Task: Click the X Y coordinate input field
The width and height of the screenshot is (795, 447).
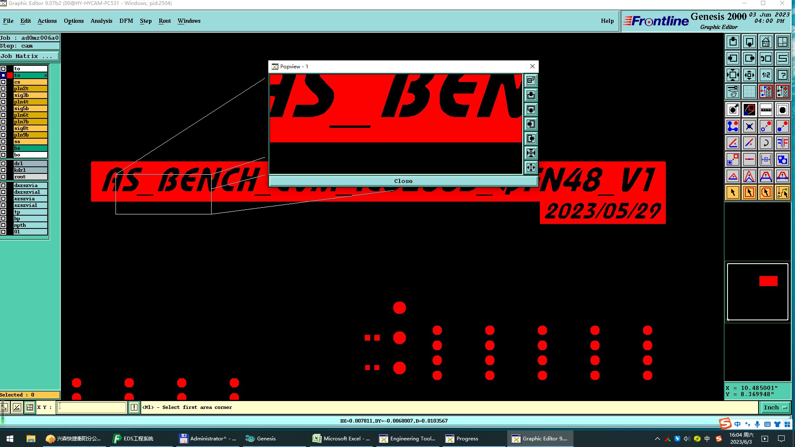Action: click(91, 408)
